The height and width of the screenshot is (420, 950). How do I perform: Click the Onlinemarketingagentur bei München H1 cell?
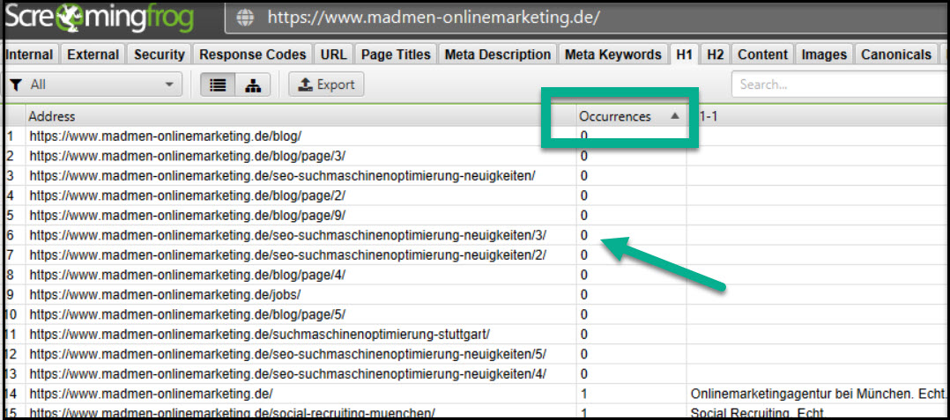tap(818, 394)
